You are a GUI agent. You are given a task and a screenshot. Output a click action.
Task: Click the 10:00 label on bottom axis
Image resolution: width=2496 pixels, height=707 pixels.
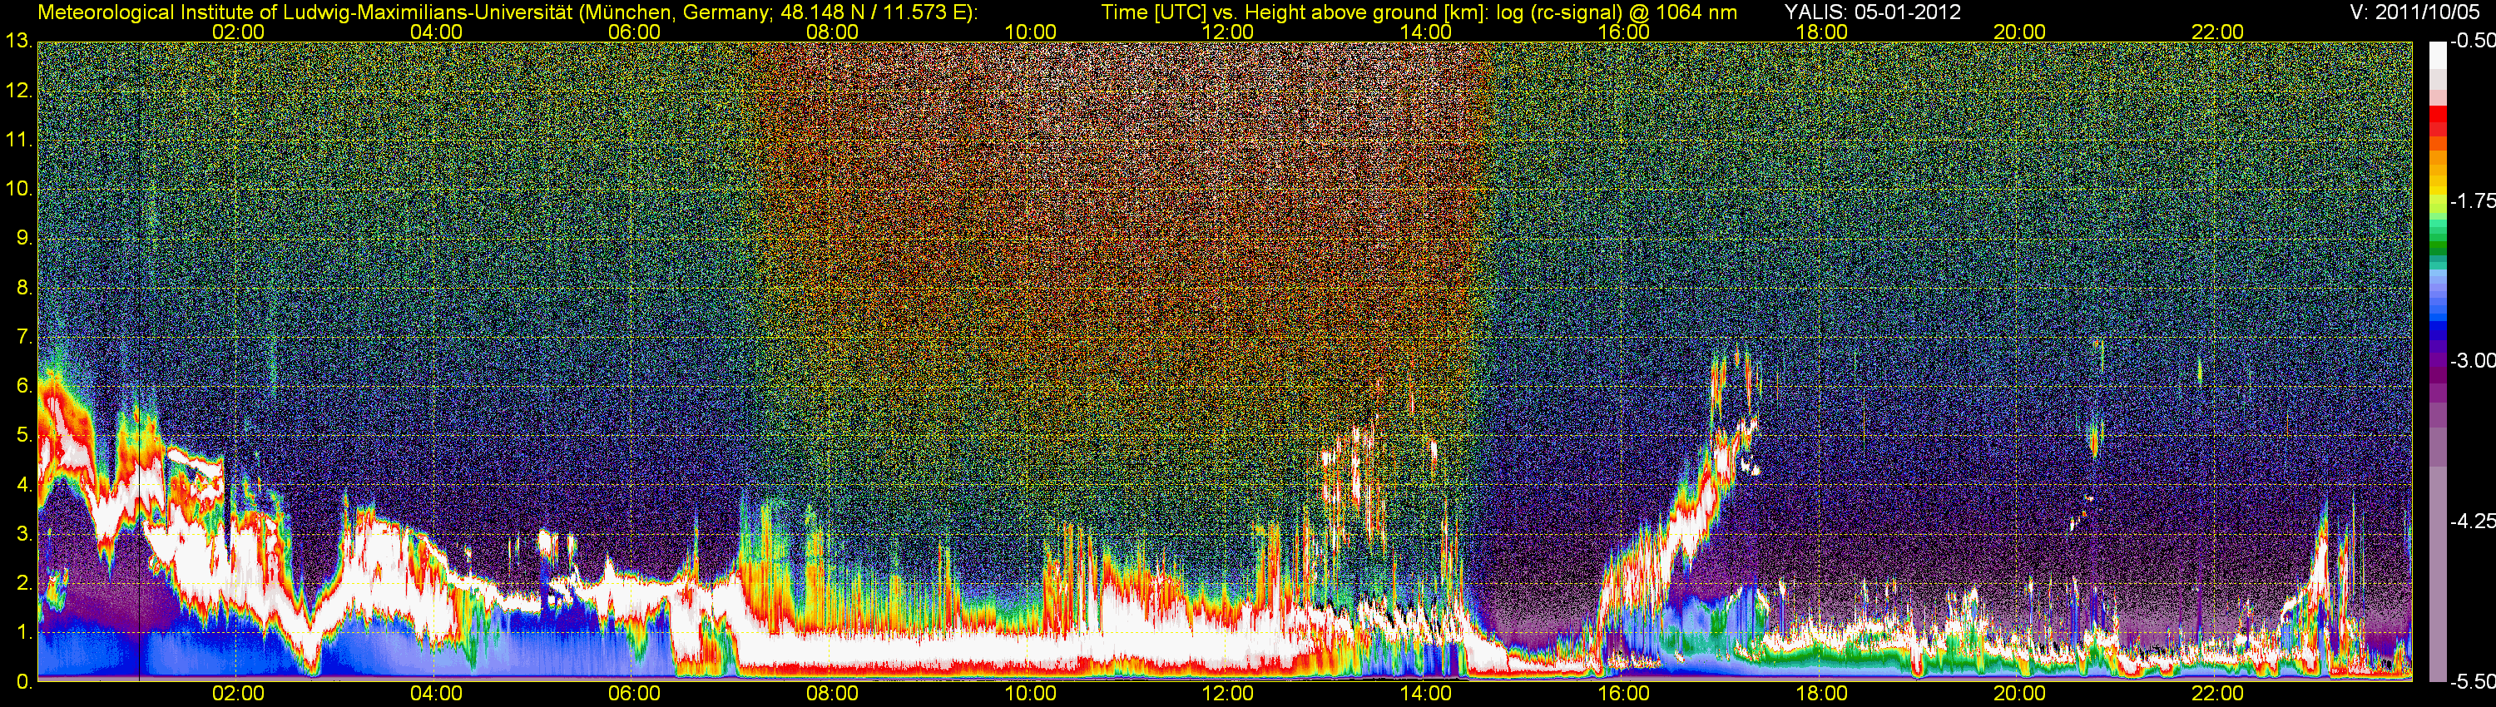click(x=1030, y=695)
